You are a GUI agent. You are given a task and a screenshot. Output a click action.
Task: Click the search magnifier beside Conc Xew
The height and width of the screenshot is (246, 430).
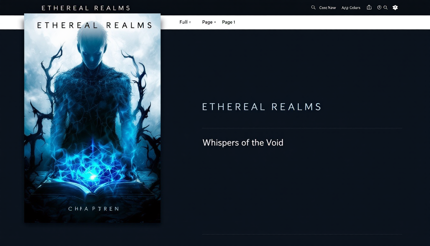(x=313, y=7)
